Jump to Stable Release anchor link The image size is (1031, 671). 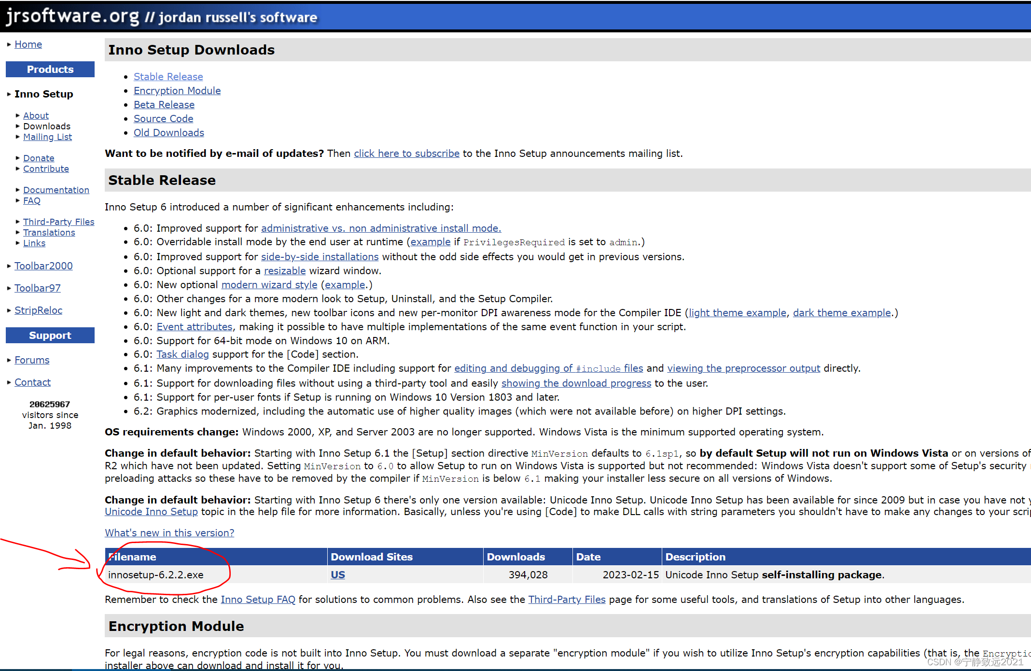click(x=168, y=77)
